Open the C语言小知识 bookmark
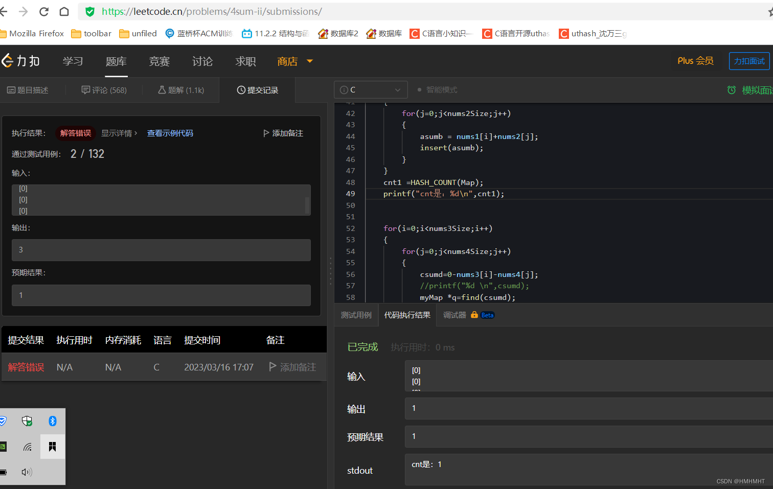This screenshot has height=489, width=773. tap(441, 34)
